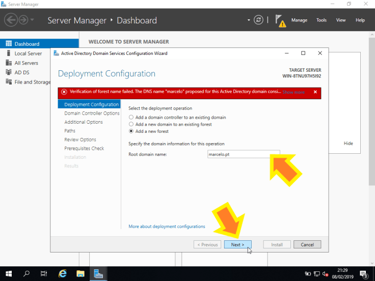Click the Next button in wizard

coord(237,244)
